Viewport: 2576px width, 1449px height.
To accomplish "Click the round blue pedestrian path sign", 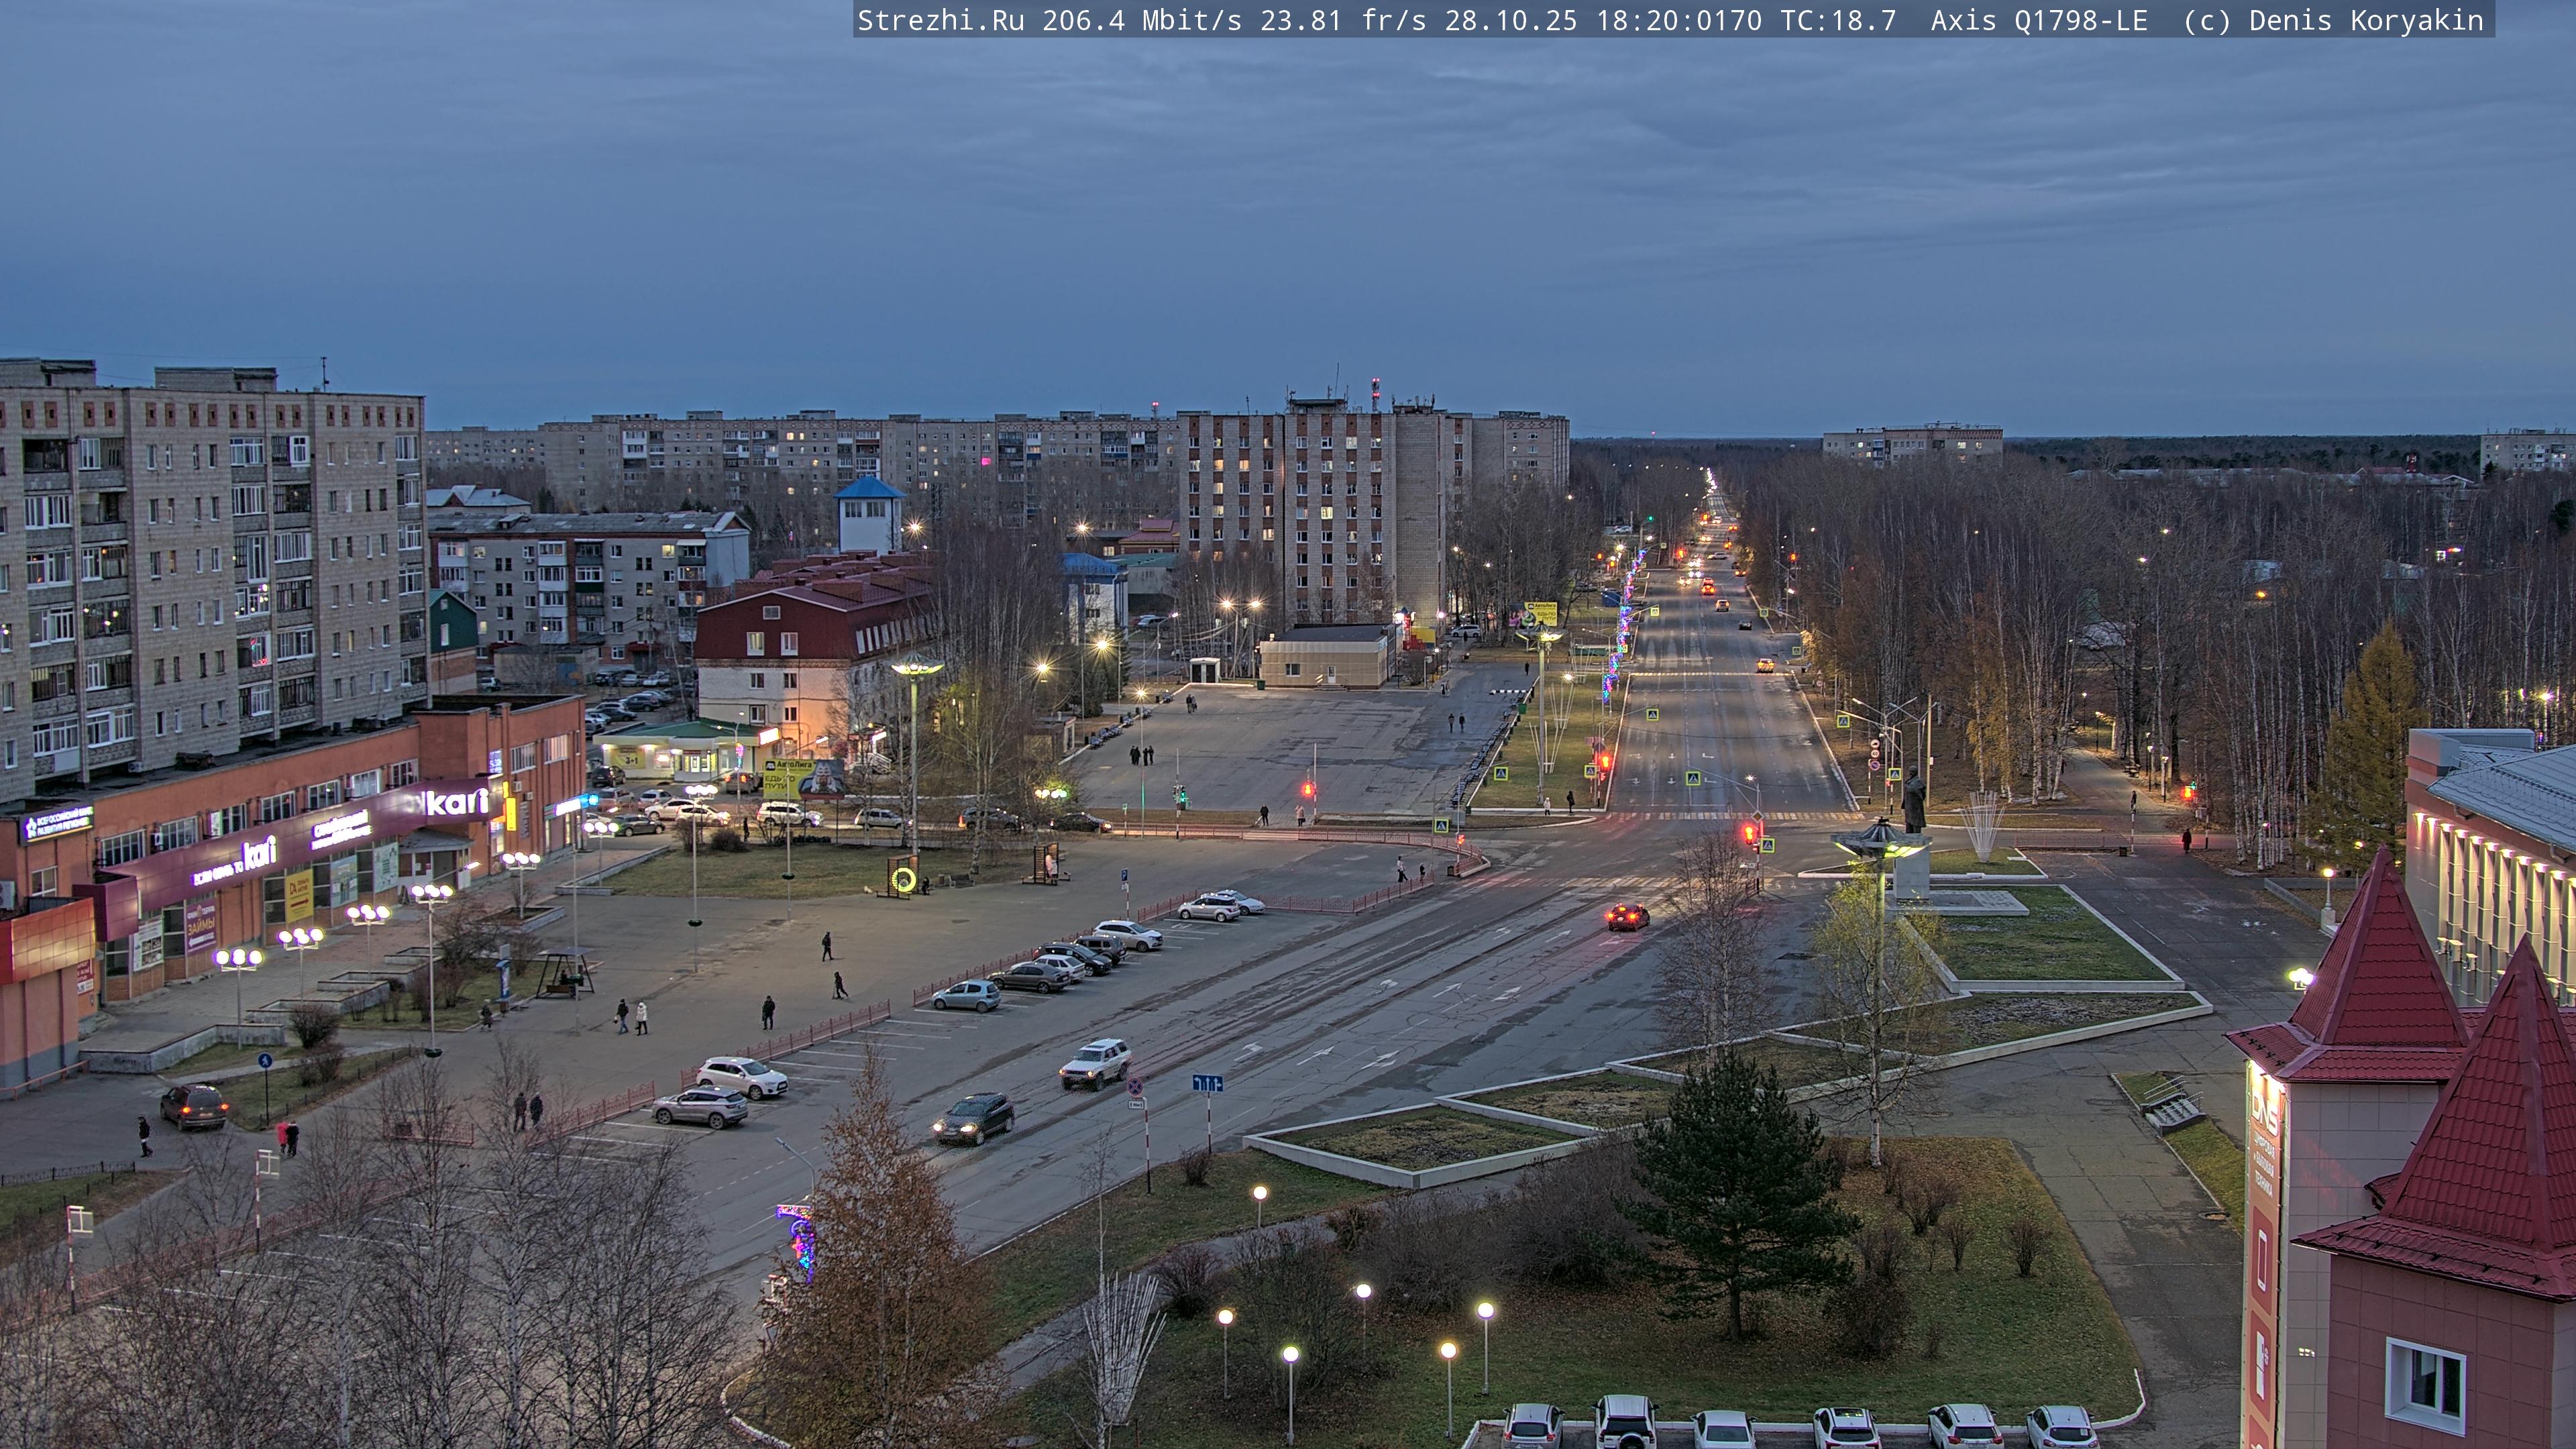I will [x=264, y=1060].
